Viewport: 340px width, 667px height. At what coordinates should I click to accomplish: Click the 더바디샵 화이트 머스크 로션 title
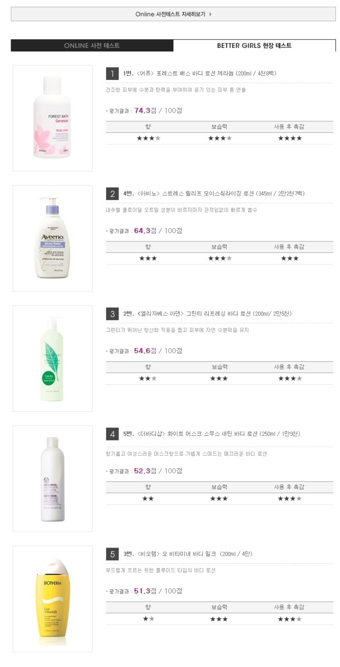tap(212, 434)
